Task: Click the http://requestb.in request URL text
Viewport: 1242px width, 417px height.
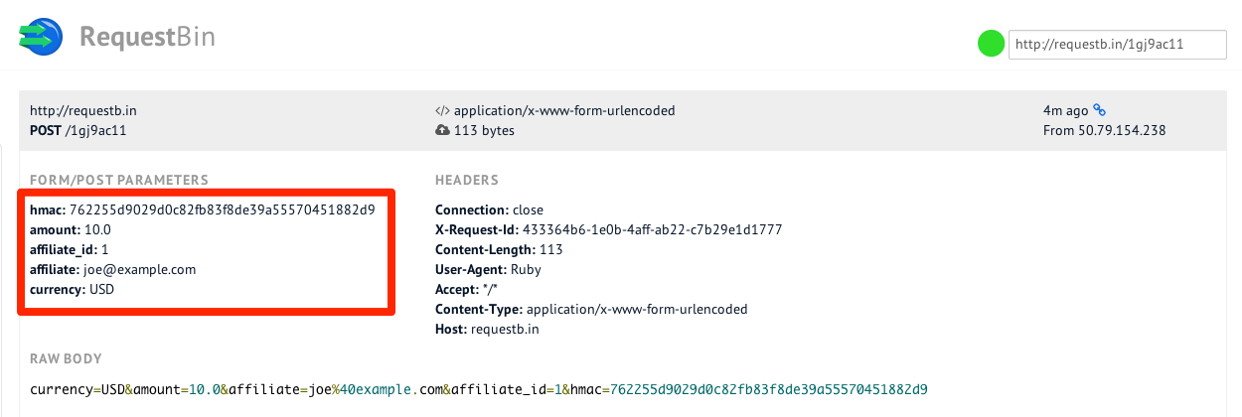Action: (77, 110)
